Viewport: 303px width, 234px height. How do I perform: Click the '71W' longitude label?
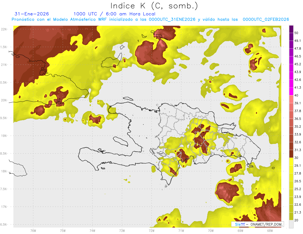click(181, 230)
